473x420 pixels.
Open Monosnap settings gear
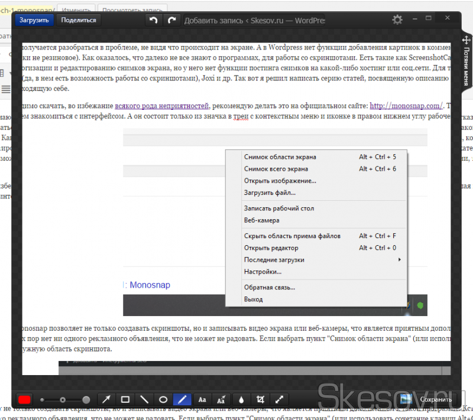click(x=397, y=20)
